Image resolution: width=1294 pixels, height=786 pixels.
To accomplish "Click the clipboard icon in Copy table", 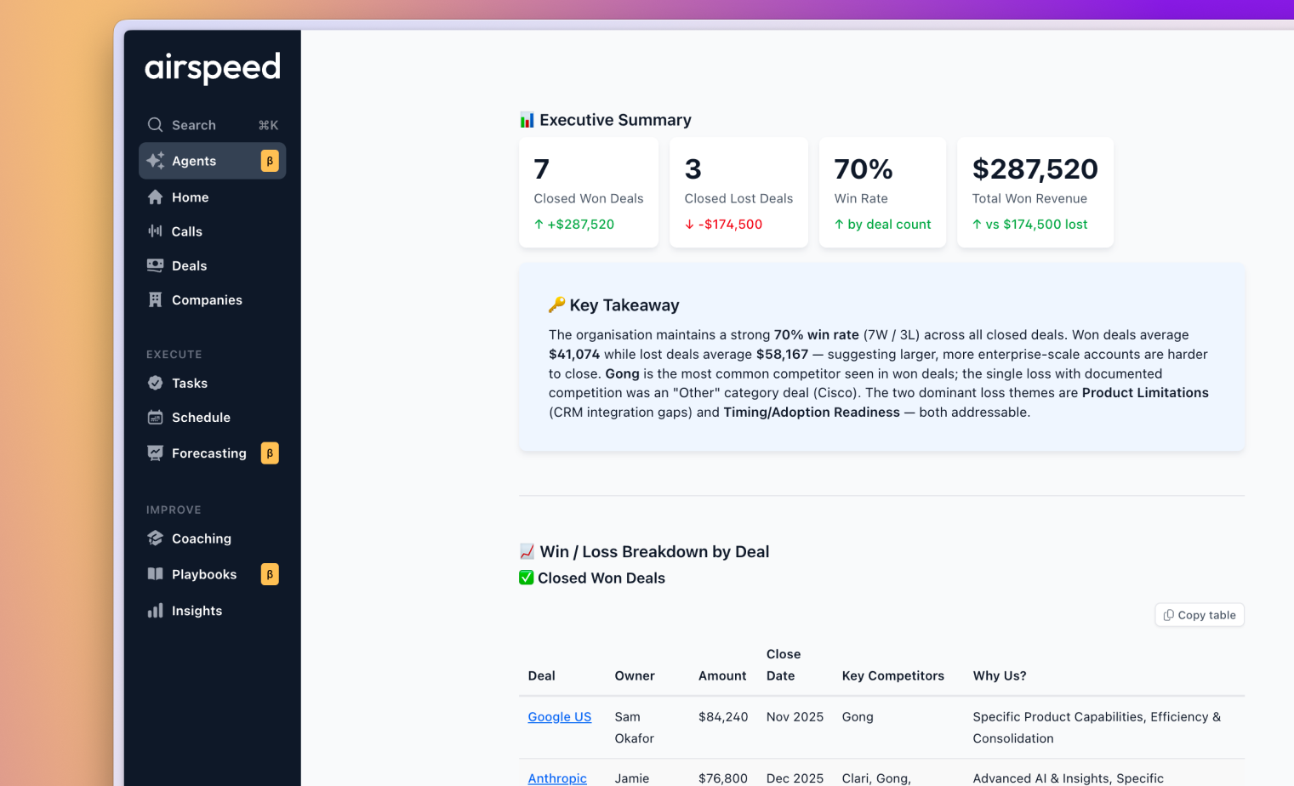I will coord(1169,615).
